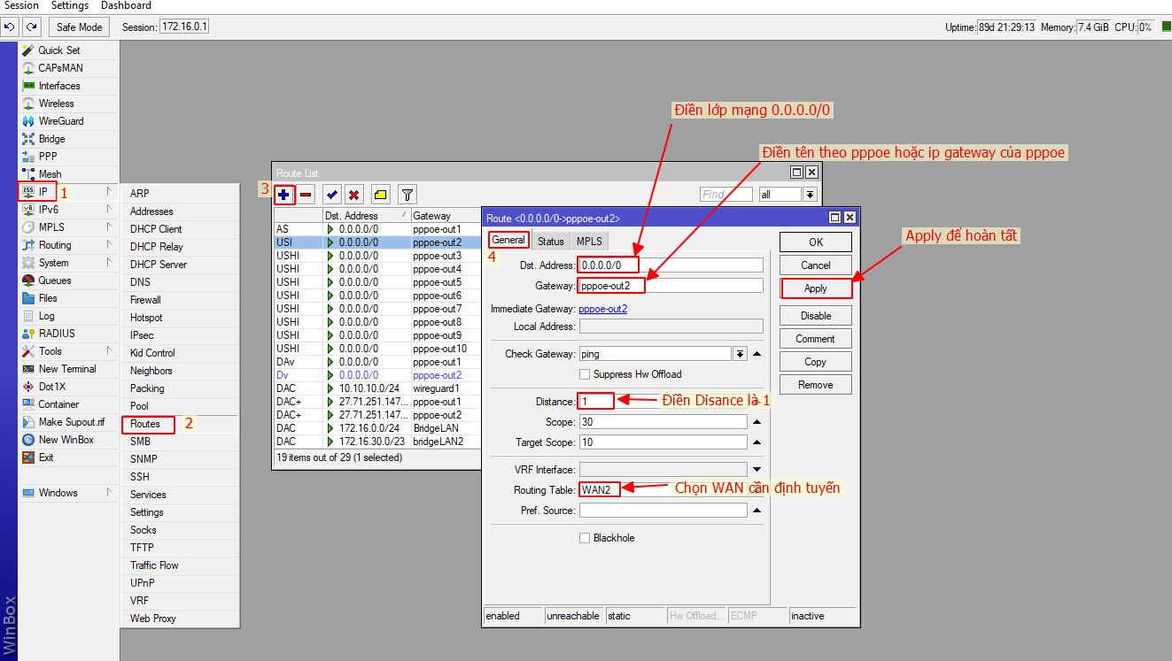Toggle the Safe Mode button
The width and height of the screenshot is (1172, 661).
pos(79,27)
